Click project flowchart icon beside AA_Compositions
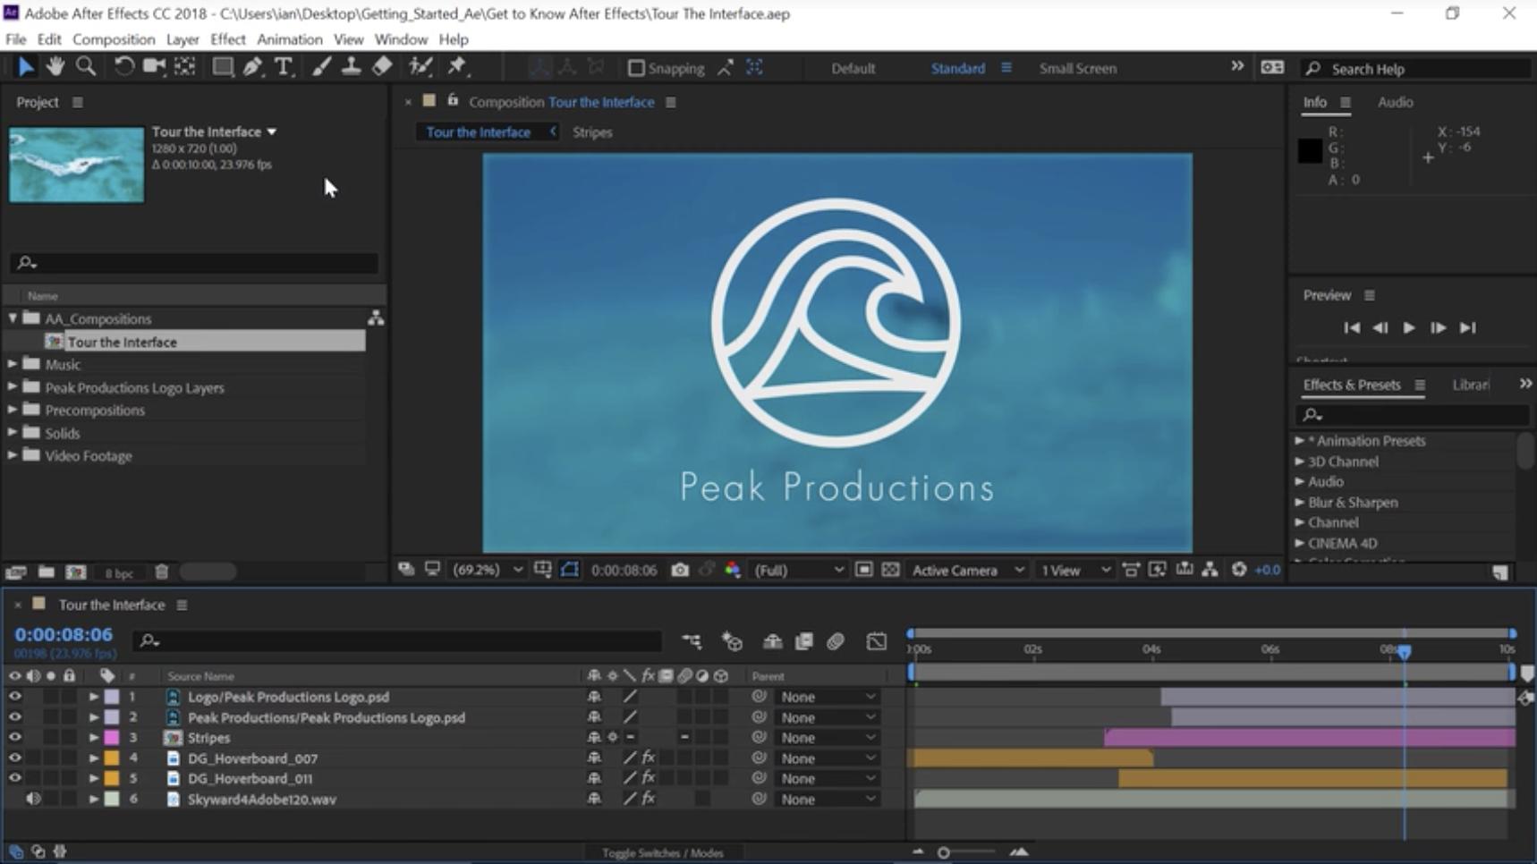The width and height of the screenshot is (1537, 864). click(x=376, y=318)
